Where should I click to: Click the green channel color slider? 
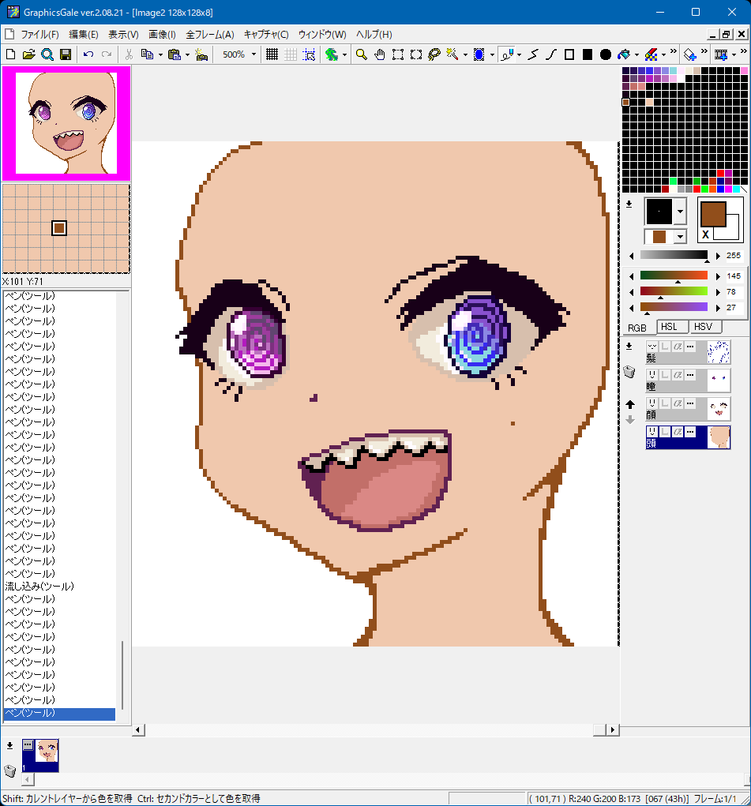click(674, 291)
